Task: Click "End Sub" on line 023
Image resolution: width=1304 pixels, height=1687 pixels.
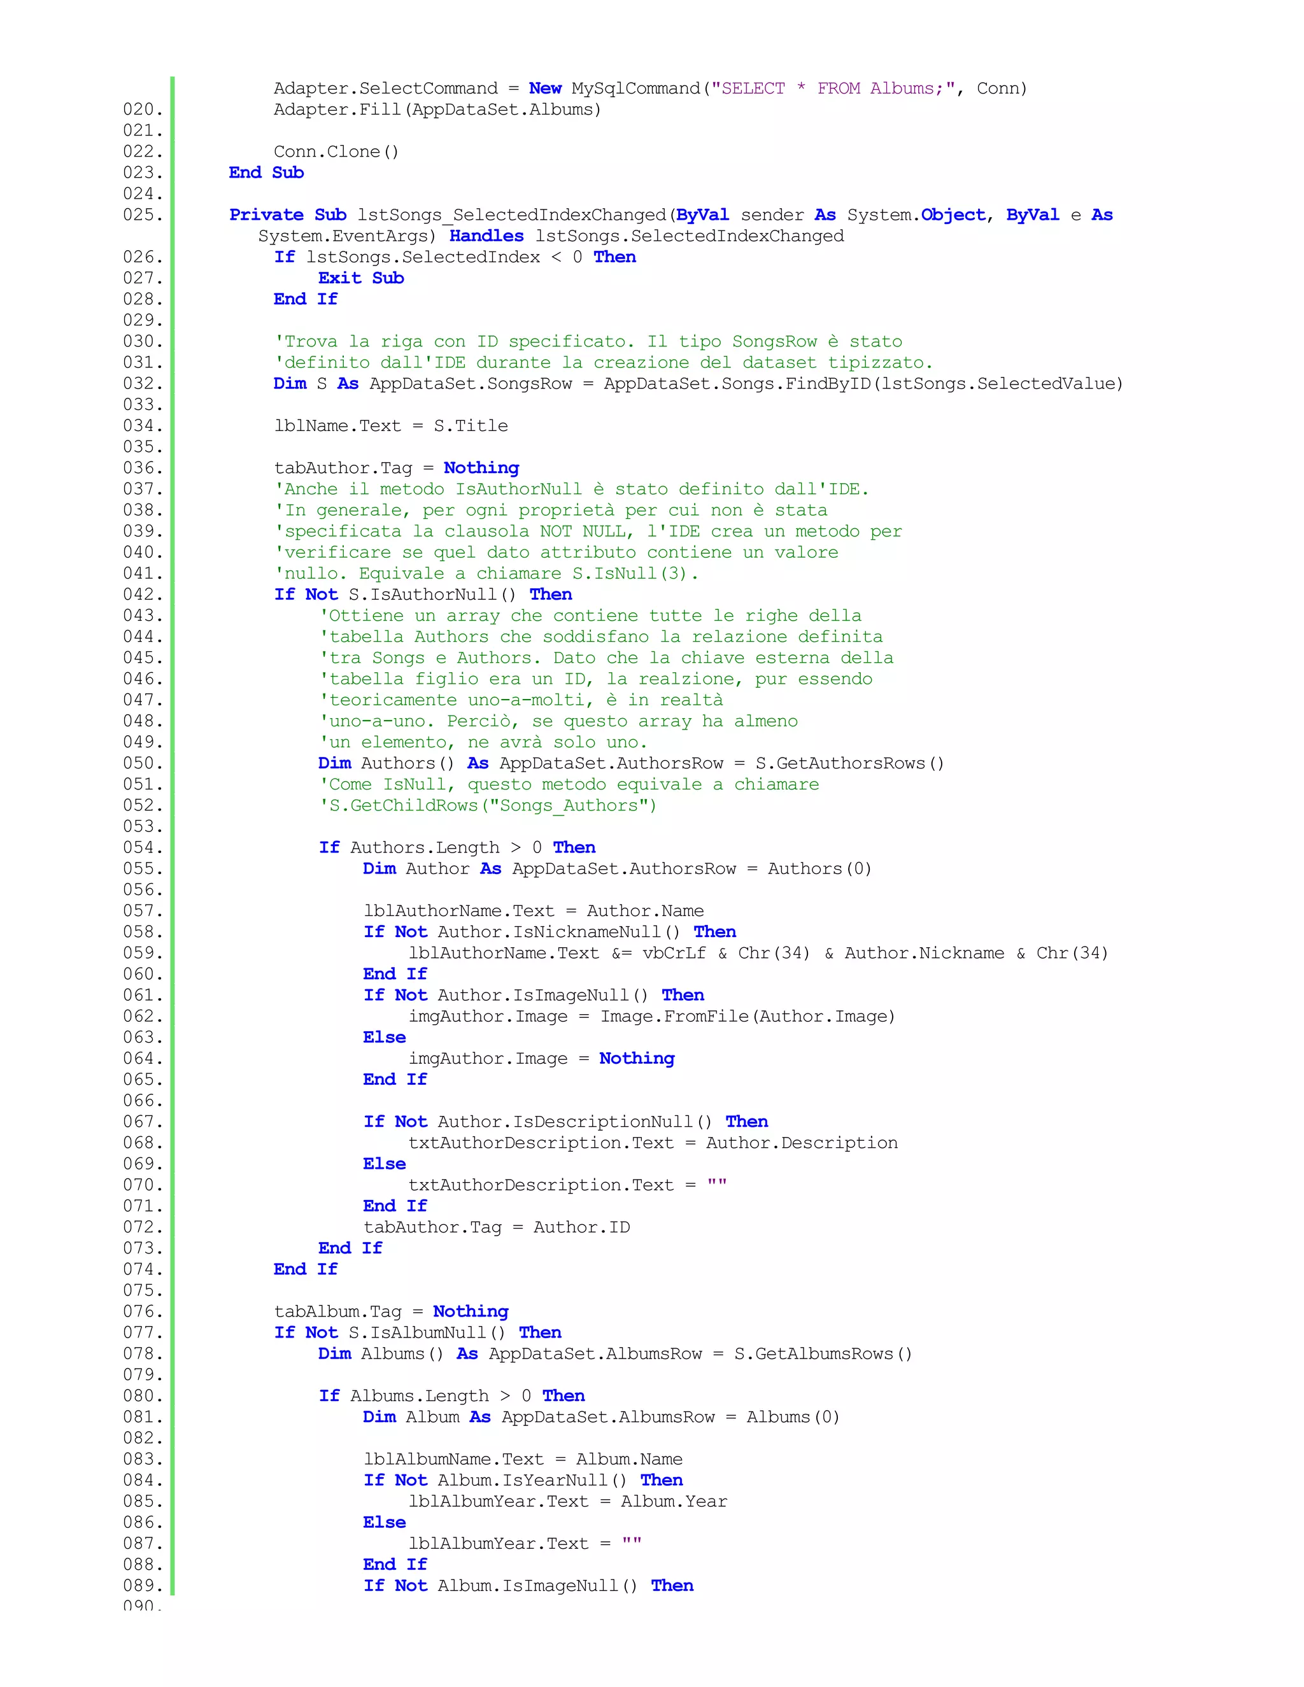Action: [x=267, y=173]
